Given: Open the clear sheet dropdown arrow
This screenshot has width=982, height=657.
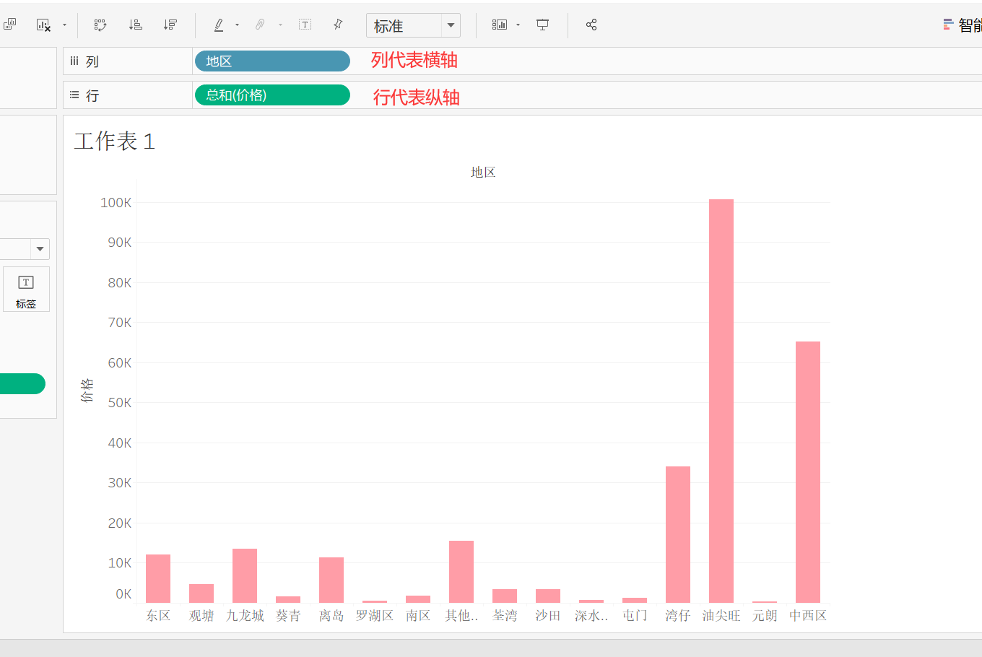Looking at the screenshot, I should click(x=64, y=25).
